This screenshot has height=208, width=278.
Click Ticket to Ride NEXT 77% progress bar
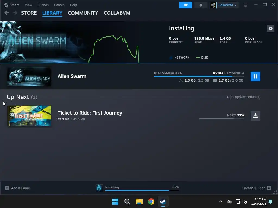click(x=222, y=119)
